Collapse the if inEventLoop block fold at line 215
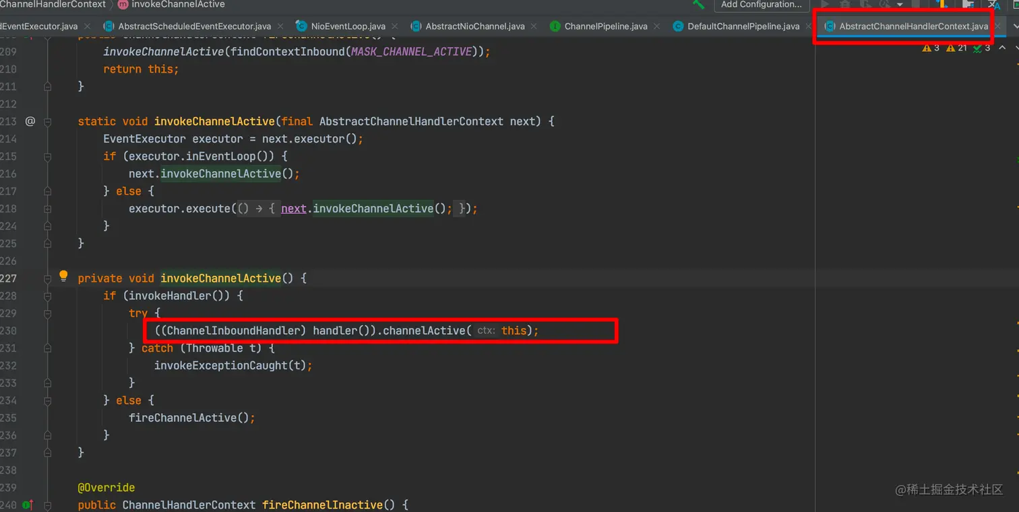This screenshot has height=512, width=1019. pyautogui.click(x=48, y=156)
